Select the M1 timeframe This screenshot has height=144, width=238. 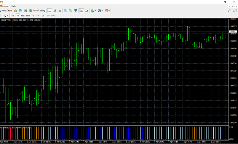[x=13, y=16]
